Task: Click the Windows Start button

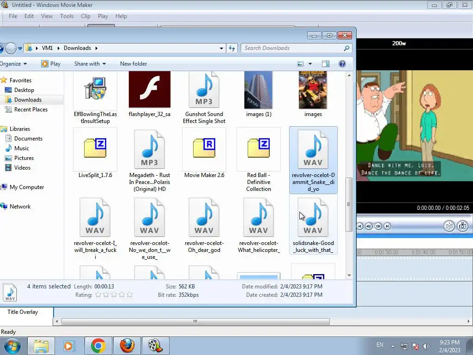Action: [x=12, y=346]
